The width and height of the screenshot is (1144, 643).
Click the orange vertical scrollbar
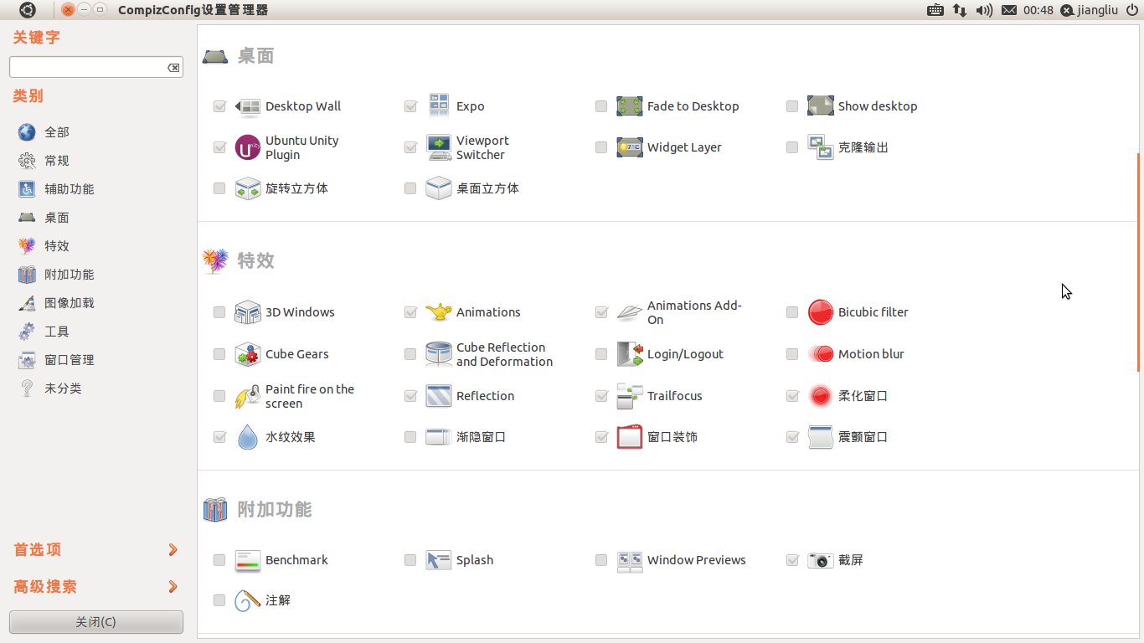click(x=1139, y=262)
